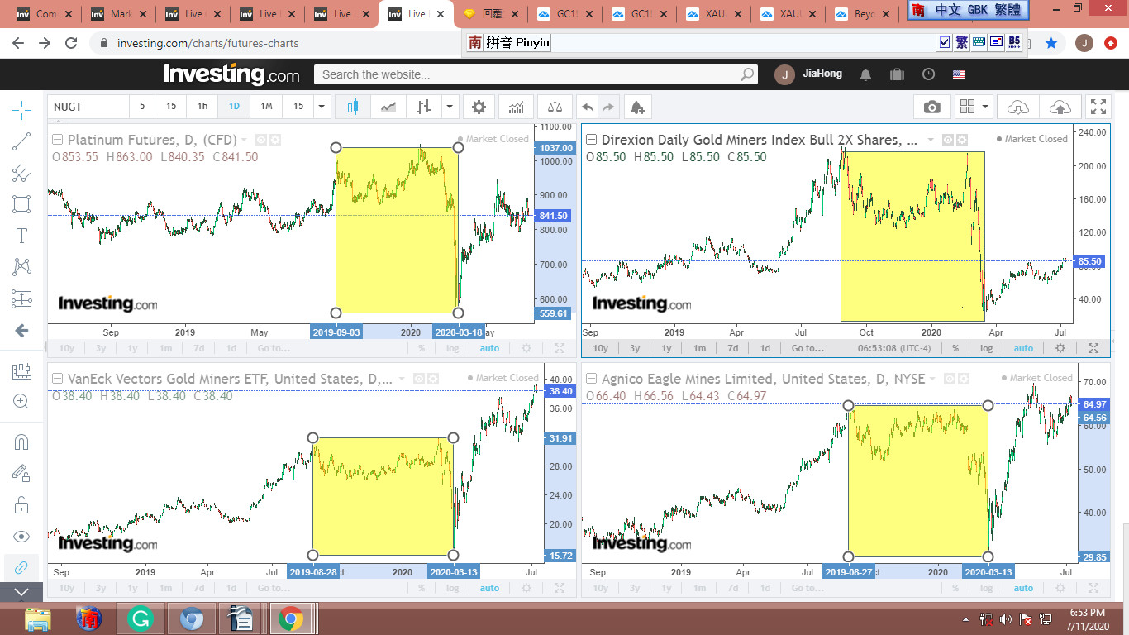Add an alert with the bell icon
The image size is (1129, 635).
tap(636, 107)
